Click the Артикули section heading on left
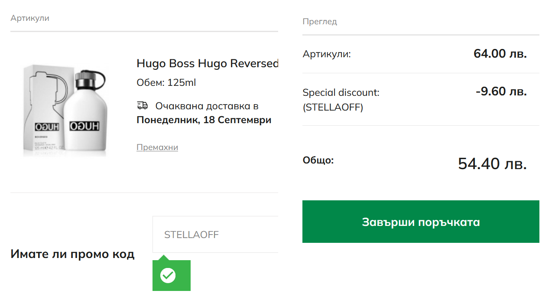 [30, 18]
